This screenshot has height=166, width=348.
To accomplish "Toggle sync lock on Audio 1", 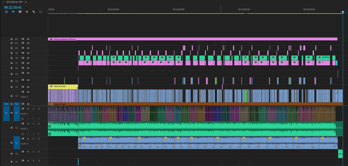I will 23,109.
